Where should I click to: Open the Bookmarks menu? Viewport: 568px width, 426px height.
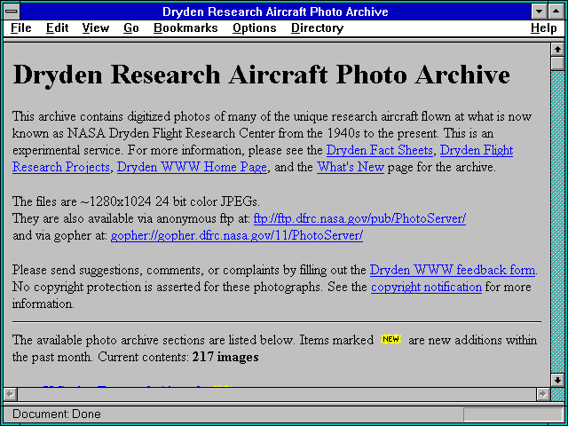coord(185,28)
